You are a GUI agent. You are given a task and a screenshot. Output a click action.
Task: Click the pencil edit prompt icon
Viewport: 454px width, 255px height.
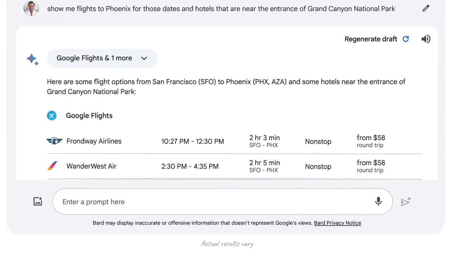(426, 8)
